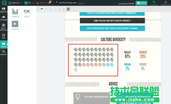Click the cut scissors icon
Viewport: 171px width, 104px height.
[x=51, y=9]
